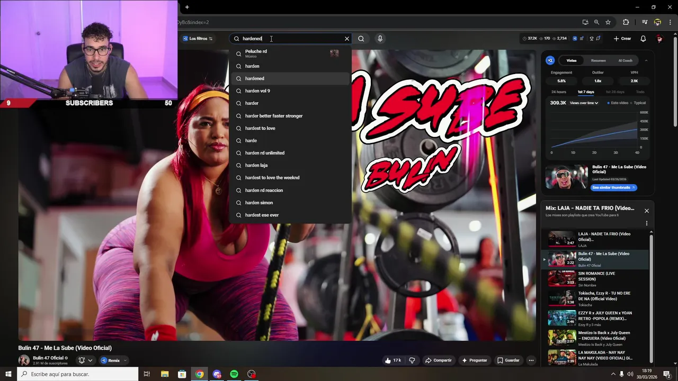678x381 pixels.
Task: Bookmark this page with star icon
Action: [608, 22]
